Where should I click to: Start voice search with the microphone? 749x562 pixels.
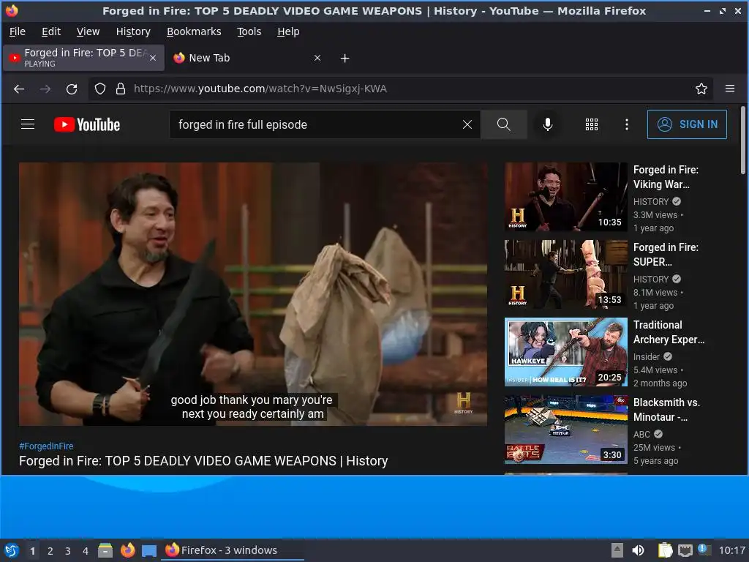click(547, 124)
